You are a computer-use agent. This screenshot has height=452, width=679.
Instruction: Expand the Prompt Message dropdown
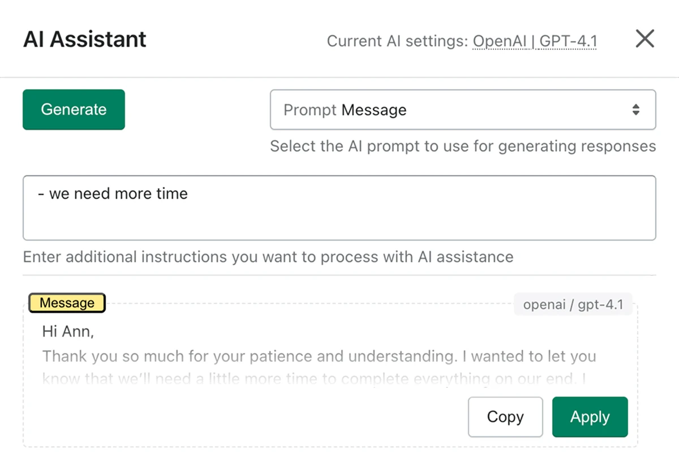click(x=462, y=110)
